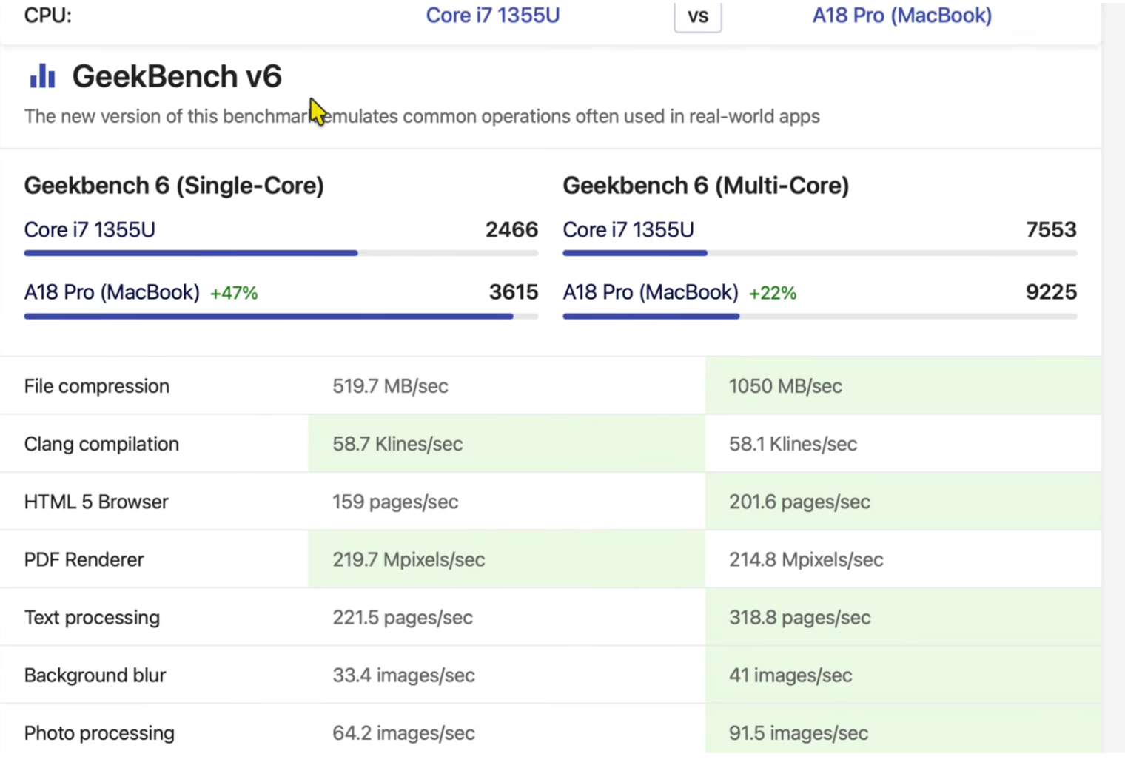The width and height of the screenshot is (1125, 765).
Task: Click the "214.8 Mpixels/sec" value
Action: (x=806, y=559)
